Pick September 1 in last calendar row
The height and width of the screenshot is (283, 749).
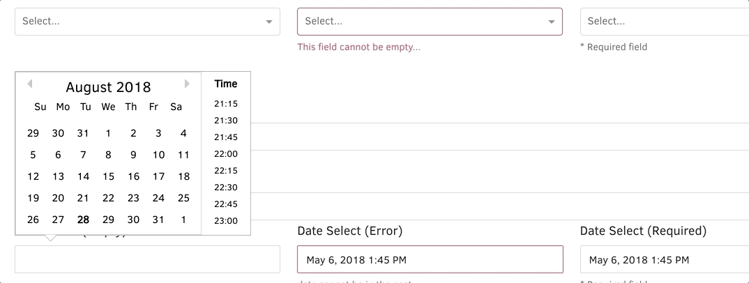pyautogui.click(x=184, y=220)
